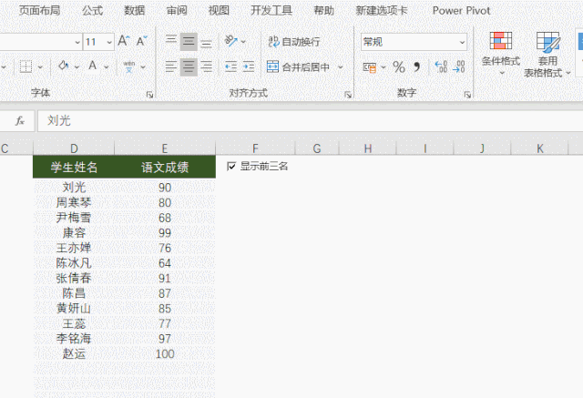Click Merge and Center (合并后居中)

[x=298, y=66]
